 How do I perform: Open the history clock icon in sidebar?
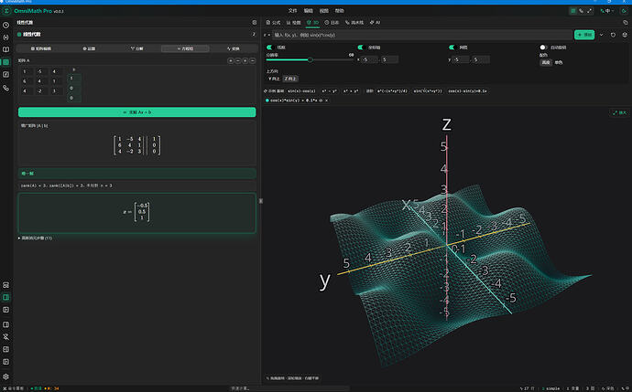6,25
